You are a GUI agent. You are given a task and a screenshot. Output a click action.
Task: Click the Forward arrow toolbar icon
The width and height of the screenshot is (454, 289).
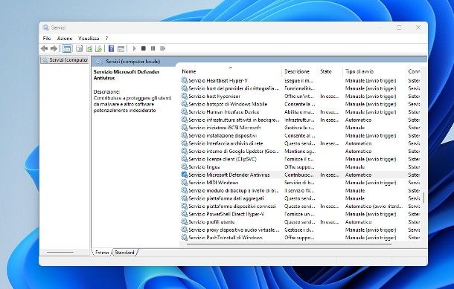[x=54, y=48]
